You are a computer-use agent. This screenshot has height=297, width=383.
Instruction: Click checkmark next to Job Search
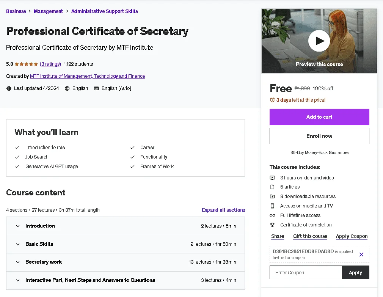point(17,157)
